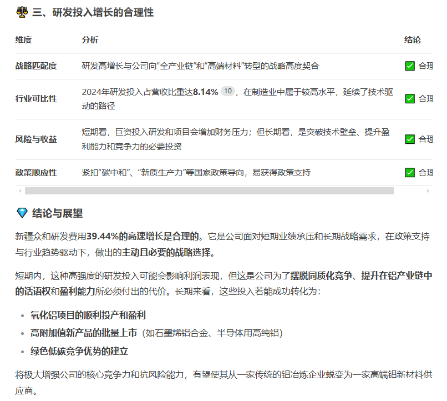447x401 pixels.
Task: Click bullet 绿色低碳竞争优势的建立
Action: point(79,351)
